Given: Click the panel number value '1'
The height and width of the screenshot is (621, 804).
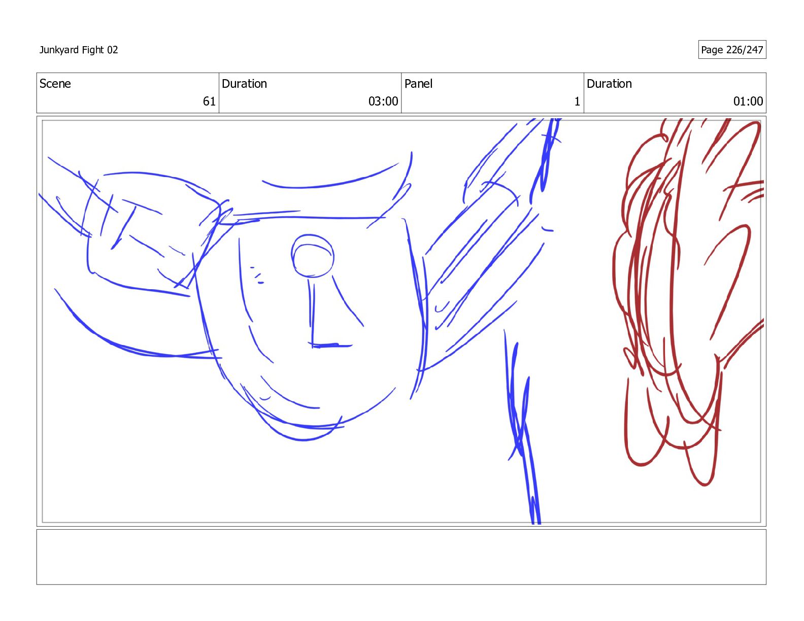Looking at the screenshot, I should [x=577, y=101].
